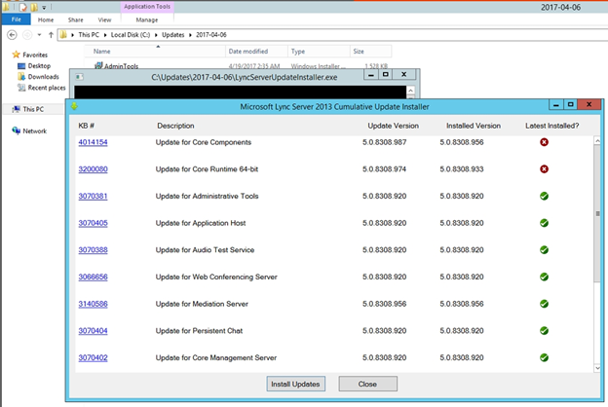Open KB link 3070381
The image size is (608, 407).
(x=93, y=196)
